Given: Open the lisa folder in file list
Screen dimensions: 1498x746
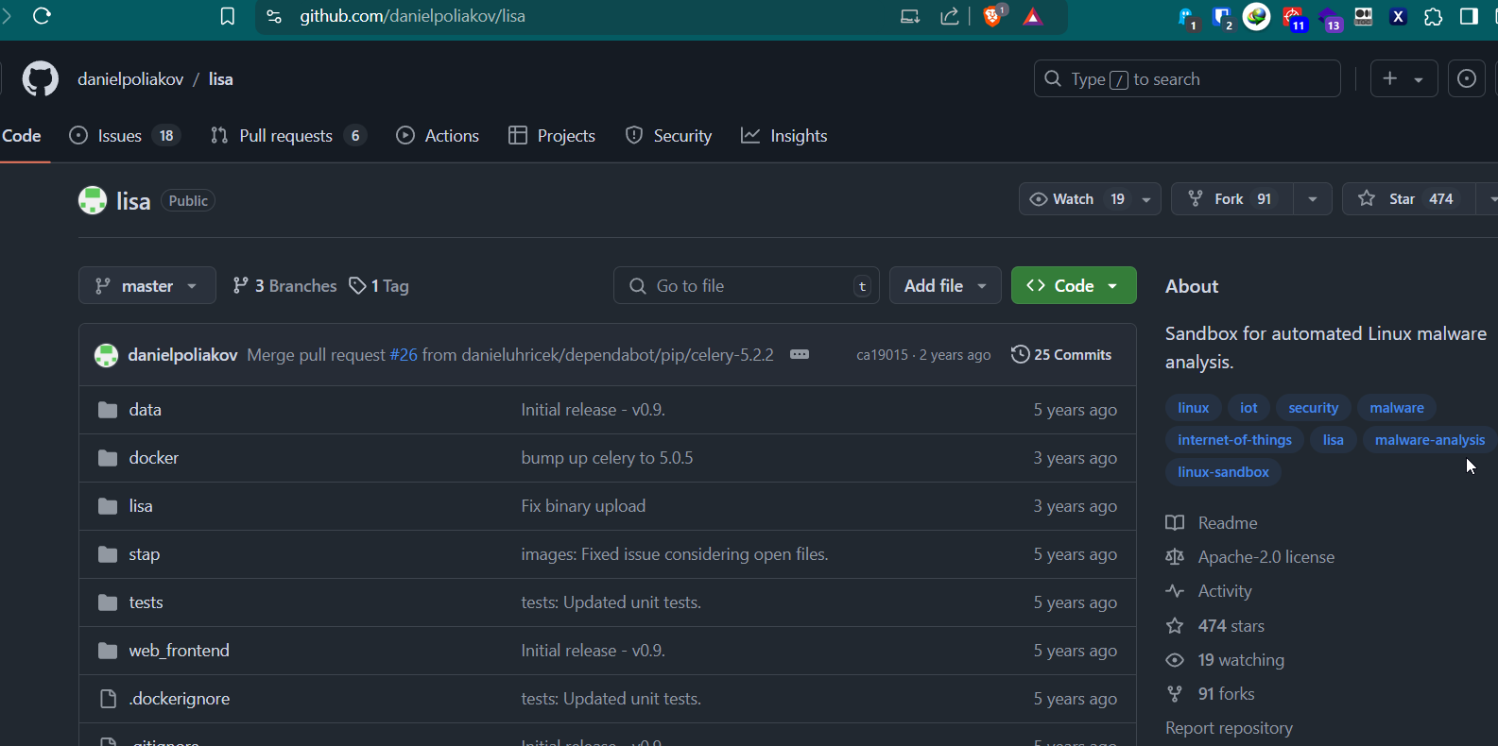Looking at the screenshot, I should [141, 506].
